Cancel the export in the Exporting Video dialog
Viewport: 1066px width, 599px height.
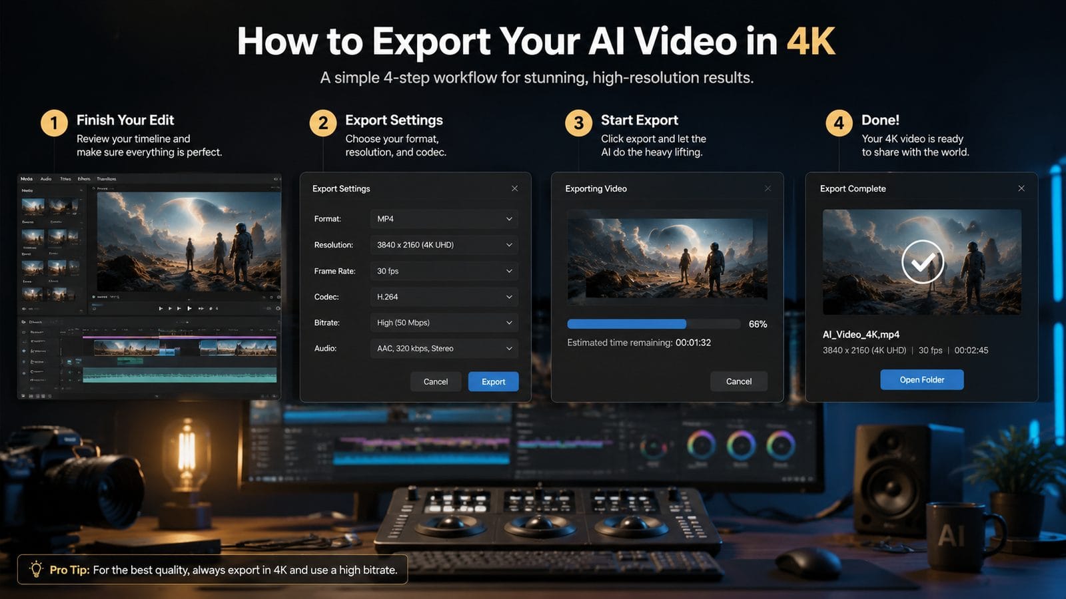[x=738, y=381]
